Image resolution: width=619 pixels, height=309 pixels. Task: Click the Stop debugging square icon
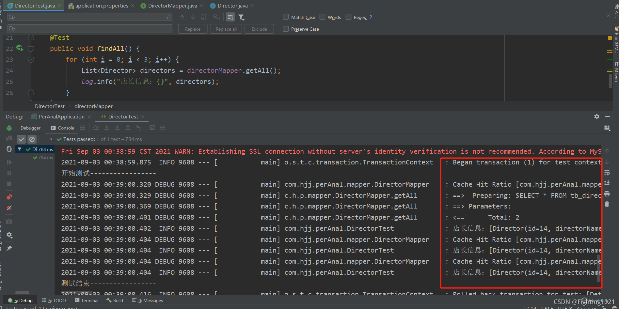[9, 184]
